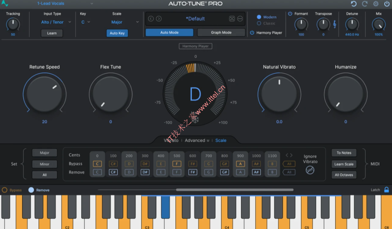
Task: Click the Retune Speed value 20
Action: click(45, 122)
